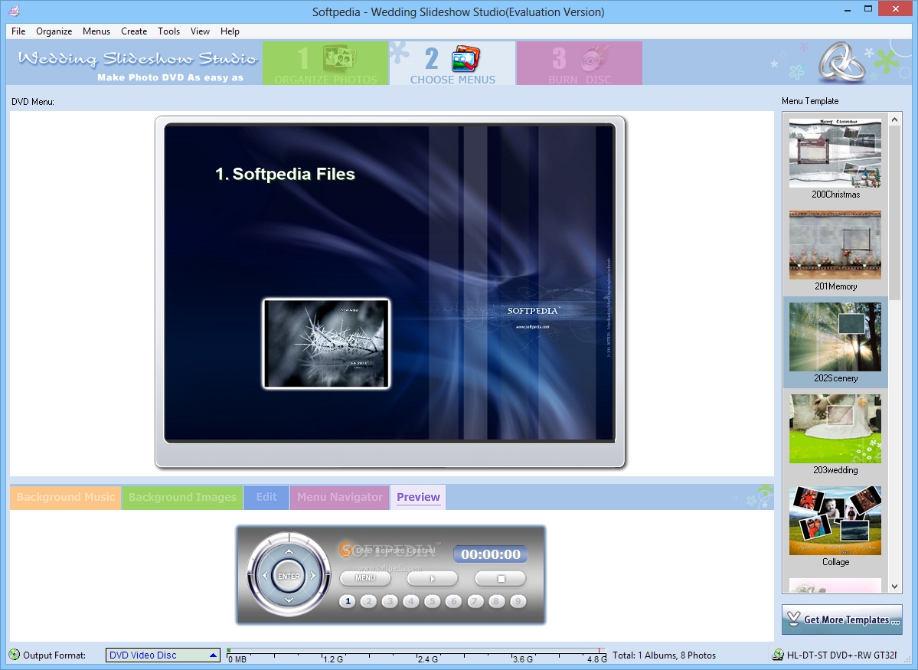Image resolution: width=918 pixels, height=670 pixels.
Task: Minimize the Wedding Slideshow Studio window
Action: 848,9
